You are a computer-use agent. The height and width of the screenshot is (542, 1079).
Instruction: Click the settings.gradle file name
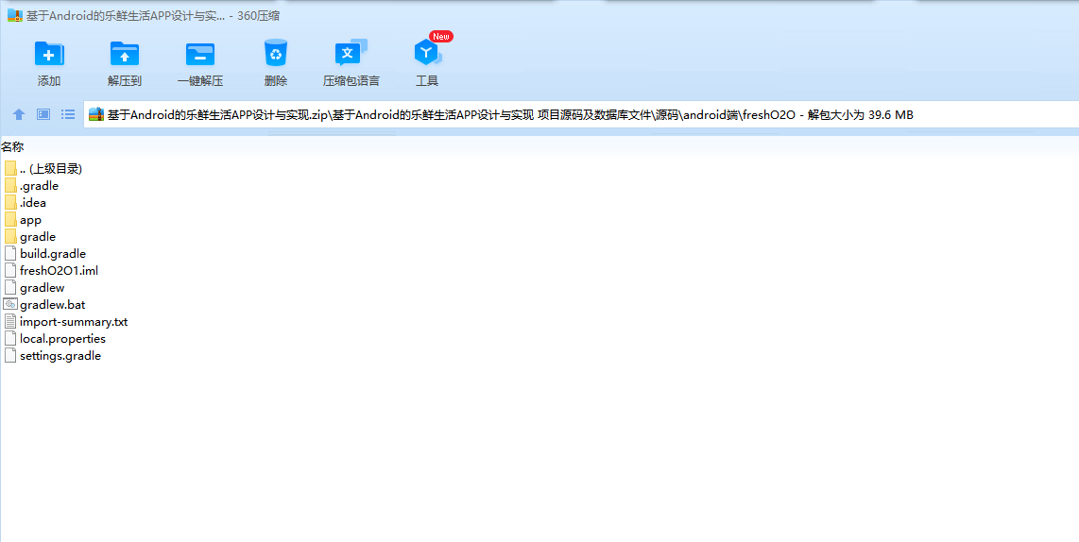click(60, 356)
